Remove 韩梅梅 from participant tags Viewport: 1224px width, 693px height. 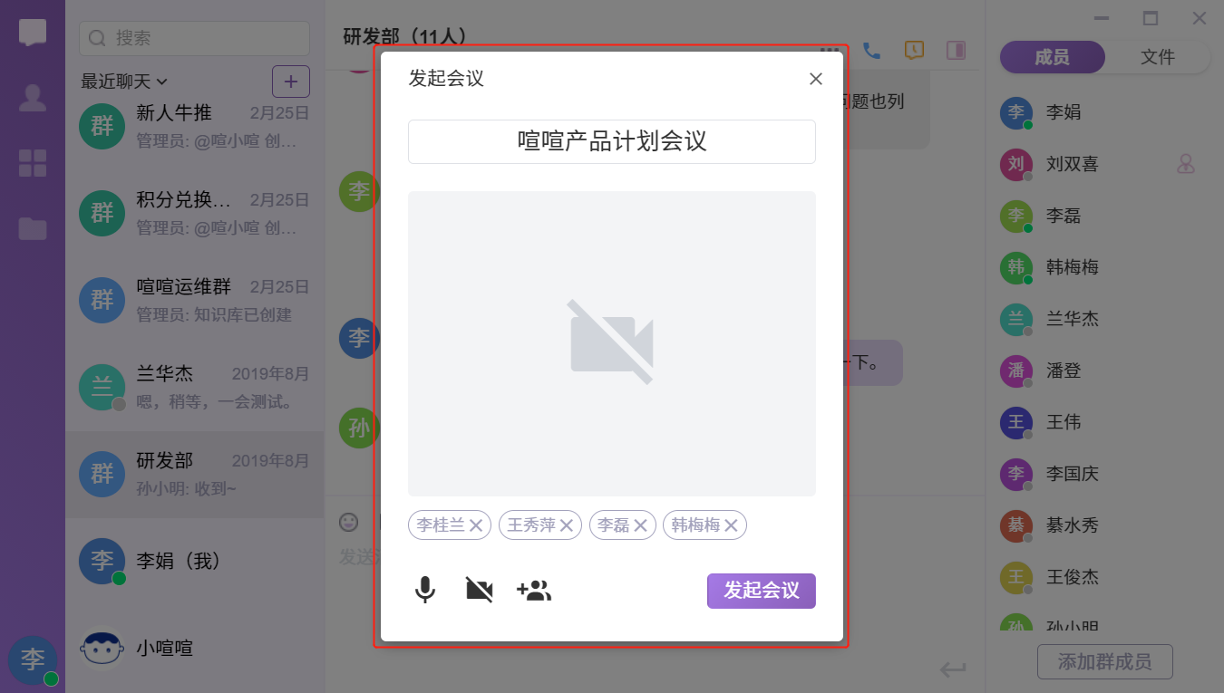pyautogui.click(x=731, y=525)
